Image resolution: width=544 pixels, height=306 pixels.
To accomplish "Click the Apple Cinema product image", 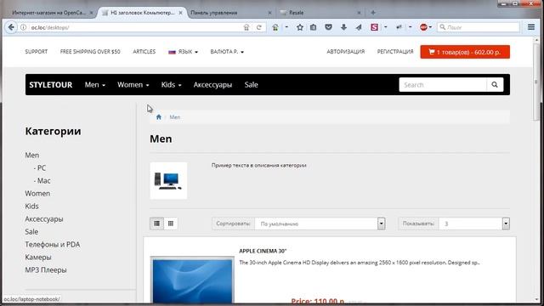I will (192, 280).
